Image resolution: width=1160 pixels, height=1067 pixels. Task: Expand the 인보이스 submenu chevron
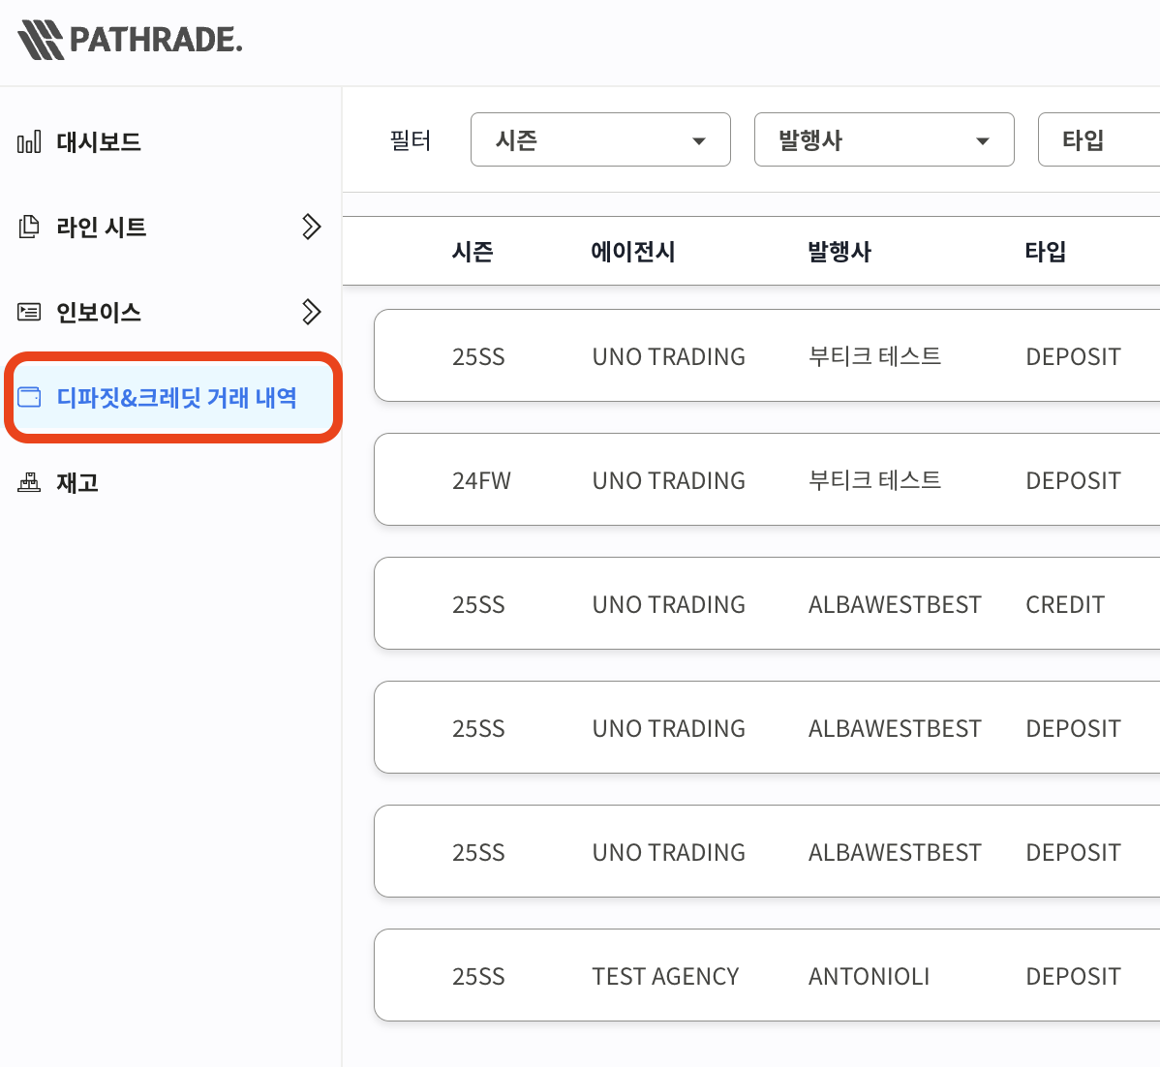tap(311, 313)
